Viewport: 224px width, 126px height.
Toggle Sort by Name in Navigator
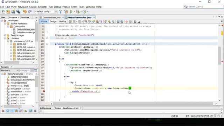click(x=30, y=111)
